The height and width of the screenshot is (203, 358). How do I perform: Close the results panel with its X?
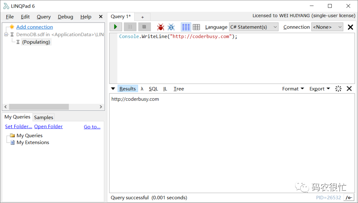point(349,89)
